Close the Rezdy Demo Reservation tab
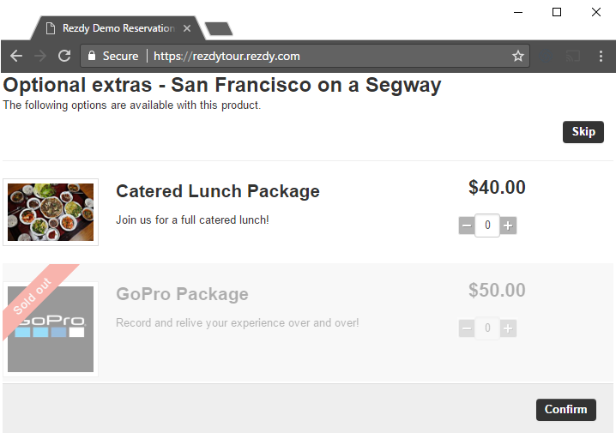Viewport: 616px width, 433px height. coord(187,28)
